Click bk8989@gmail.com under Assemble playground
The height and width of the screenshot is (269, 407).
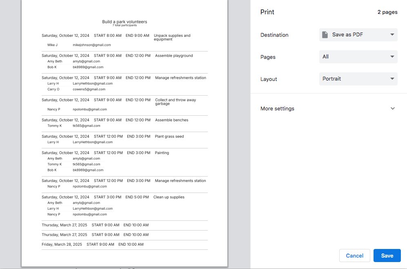88,67
